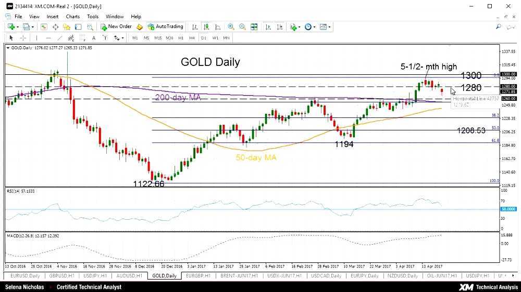Open the Insert menu

pos(53,17)
